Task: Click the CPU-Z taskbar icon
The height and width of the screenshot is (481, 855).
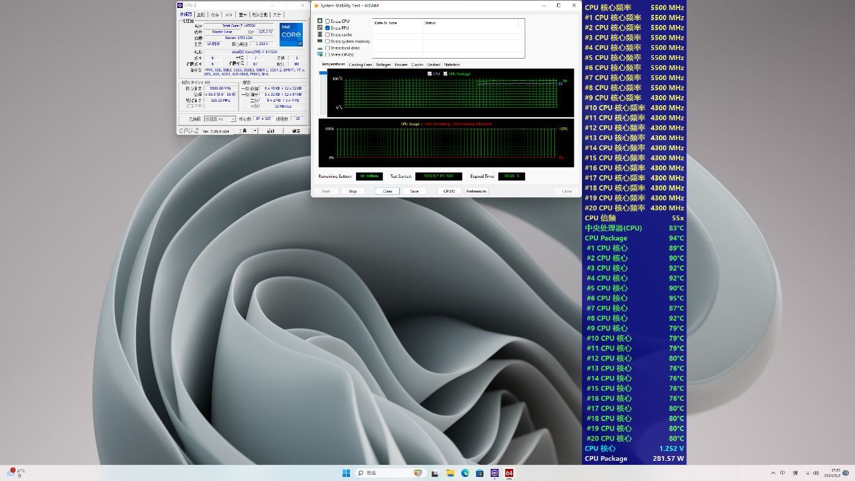Action: coord(494,473)
